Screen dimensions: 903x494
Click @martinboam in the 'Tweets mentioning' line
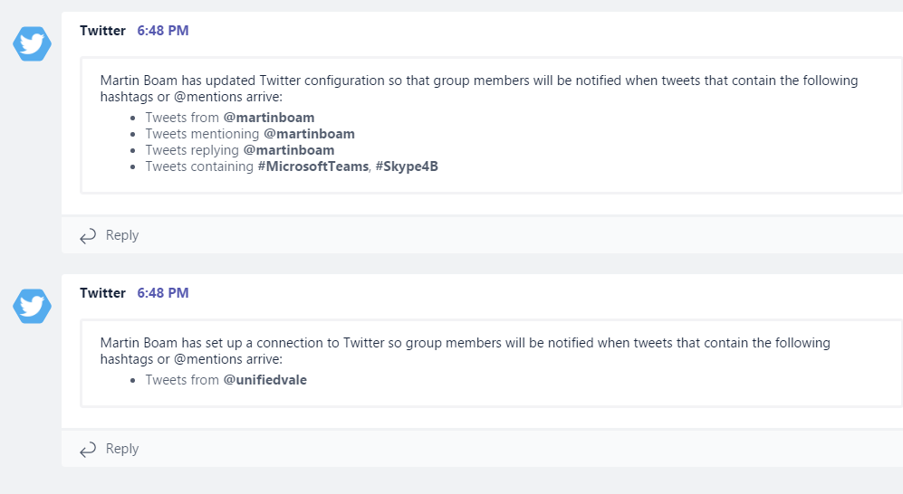point(309,134)
